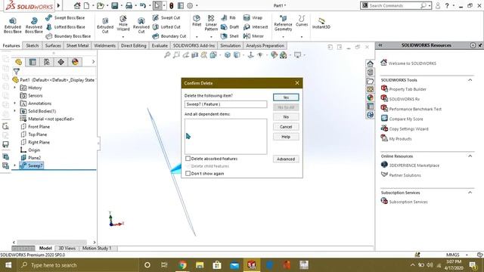
Task: Click the Sweep7 ( Feature ) item field
Action: tap(225, 104)
